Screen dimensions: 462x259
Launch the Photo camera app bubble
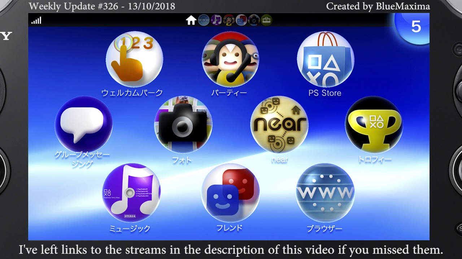pyautogui.click(x=183, y=124)
